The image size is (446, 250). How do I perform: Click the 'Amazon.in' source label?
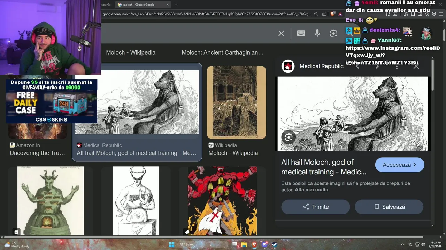pos(28,145)
